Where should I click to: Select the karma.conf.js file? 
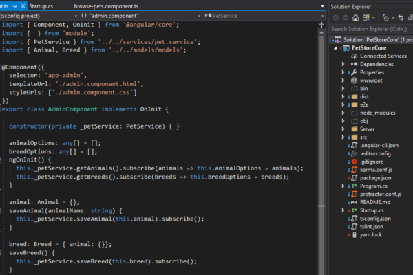tap(376, 170)
